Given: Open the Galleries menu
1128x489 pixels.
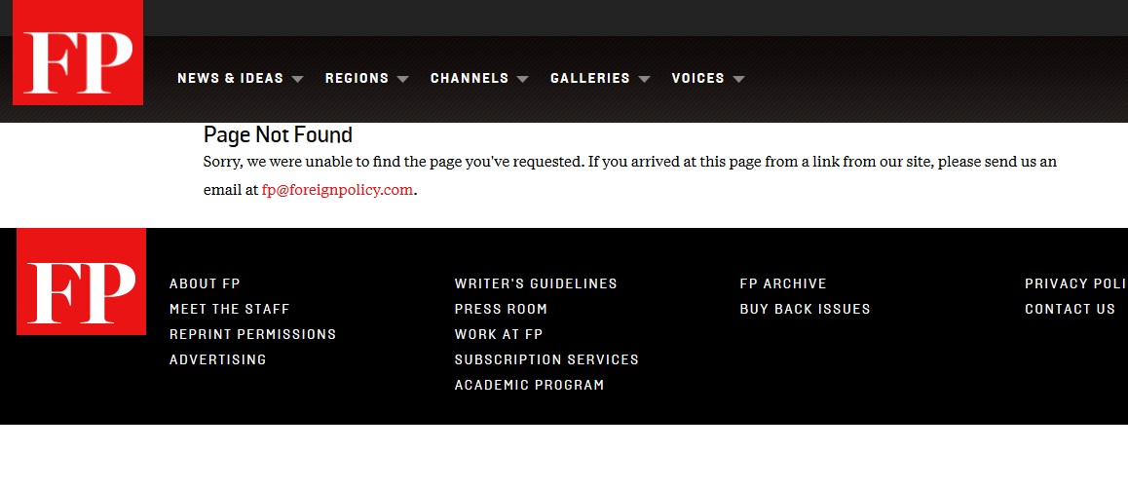Looking at the screenshot, I should (x=590, y=78).
